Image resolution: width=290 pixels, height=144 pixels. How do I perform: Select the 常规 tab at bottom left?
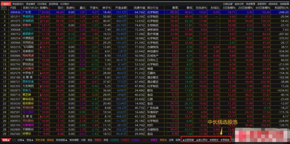point(5,140)
